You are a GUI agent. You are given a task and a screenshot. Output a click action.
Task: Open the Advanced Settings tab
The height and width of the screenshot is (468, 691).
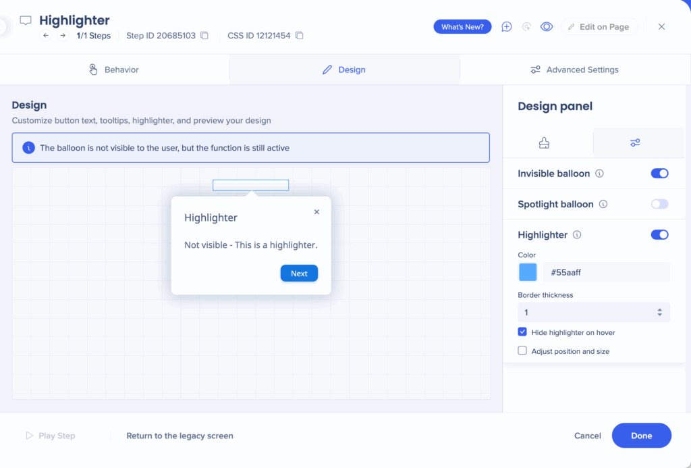(x=574, y=70)
